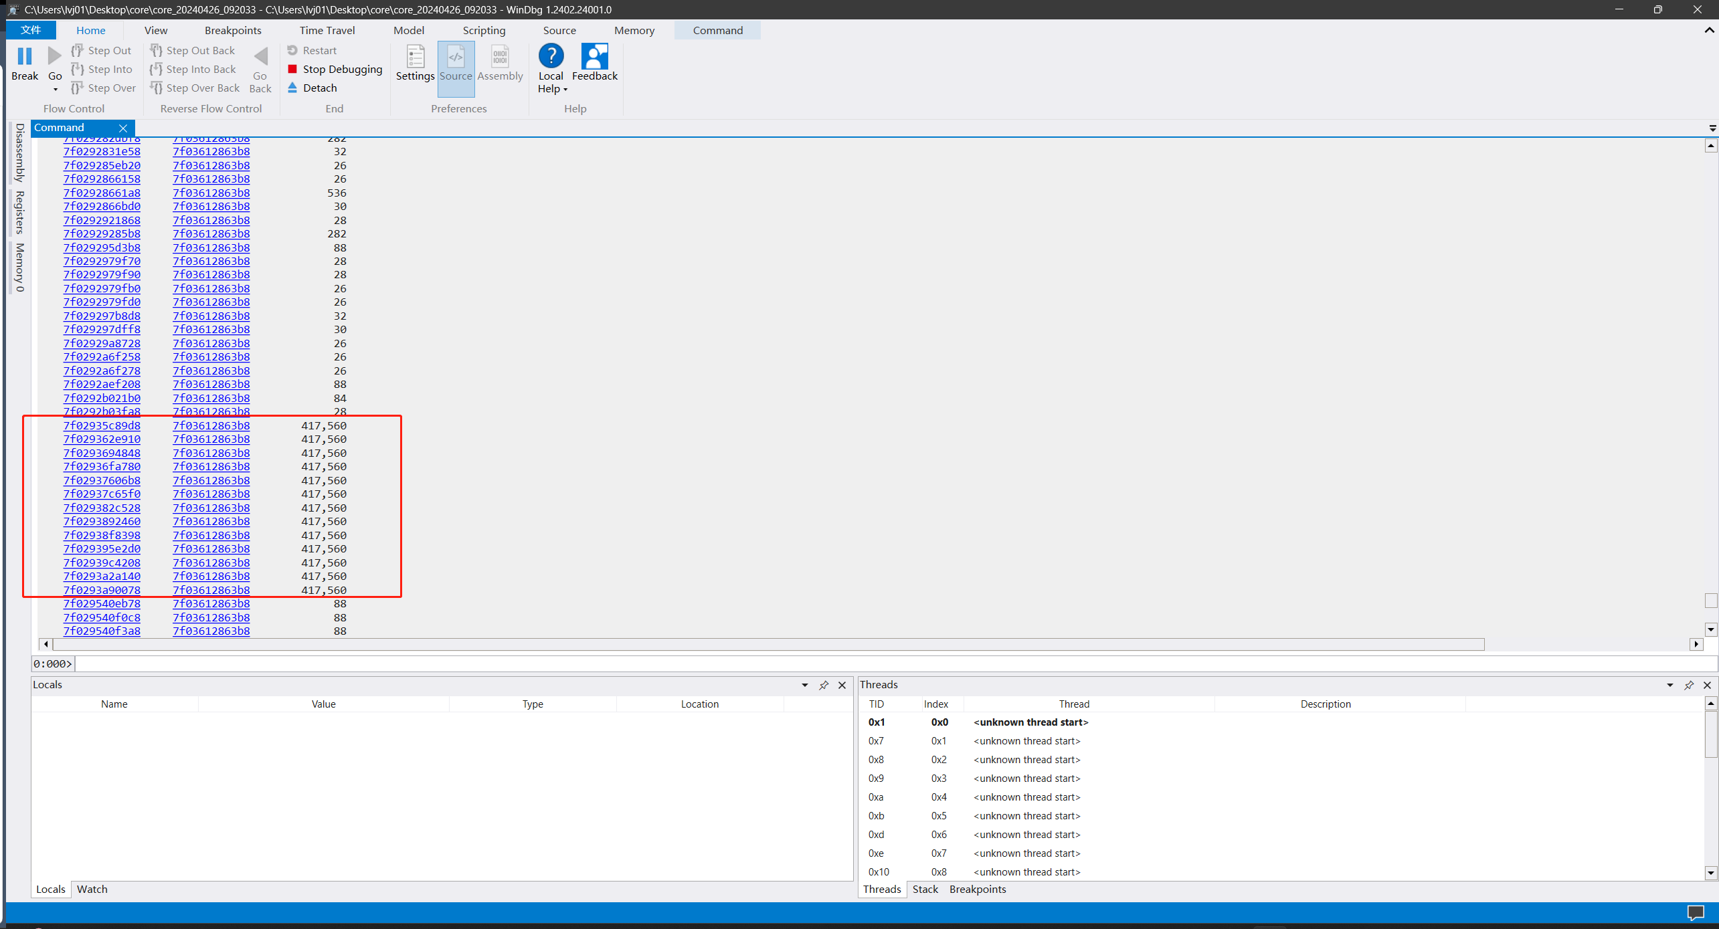
Task: Pin the Locals panel
Action: tap(824, 685)
